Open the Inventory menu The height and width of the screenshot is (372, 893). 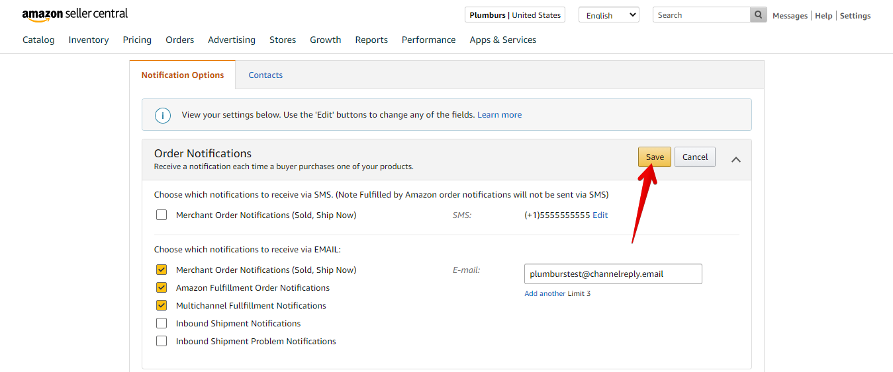[x=89, y=40]
